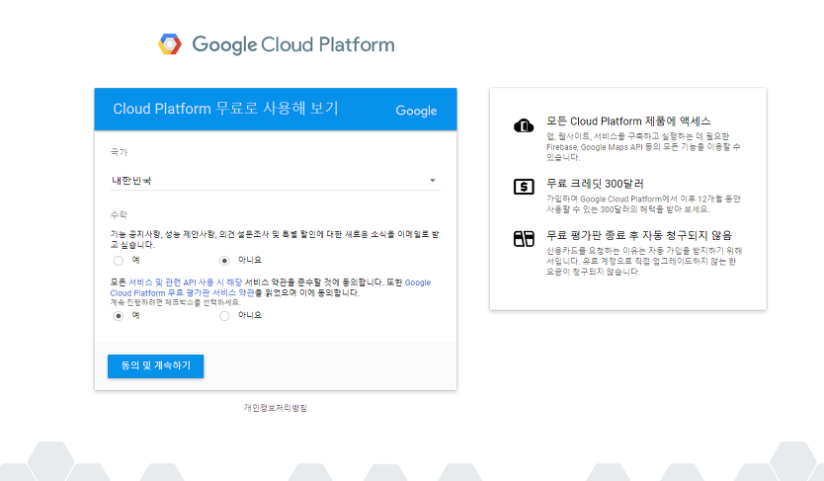The height and width of the screenshot is (481, 824).
Task: Select 아니요 for email updates
Action: click(224, 261)
